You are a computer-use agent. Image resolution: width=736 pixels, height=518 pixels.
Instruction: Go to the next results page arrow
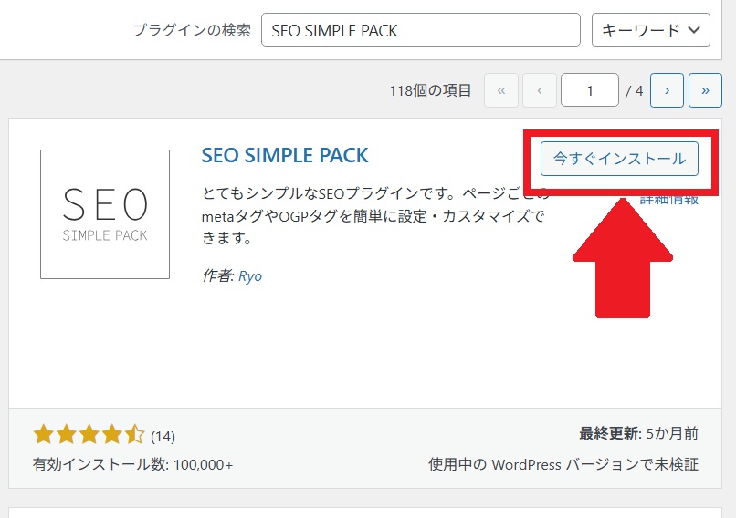(x=667, y=90)
